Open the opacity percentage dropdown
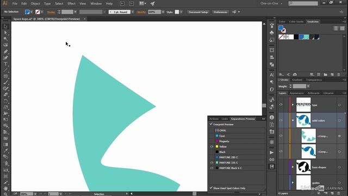This screenshot has height=196, width=348. coord(163,12)
